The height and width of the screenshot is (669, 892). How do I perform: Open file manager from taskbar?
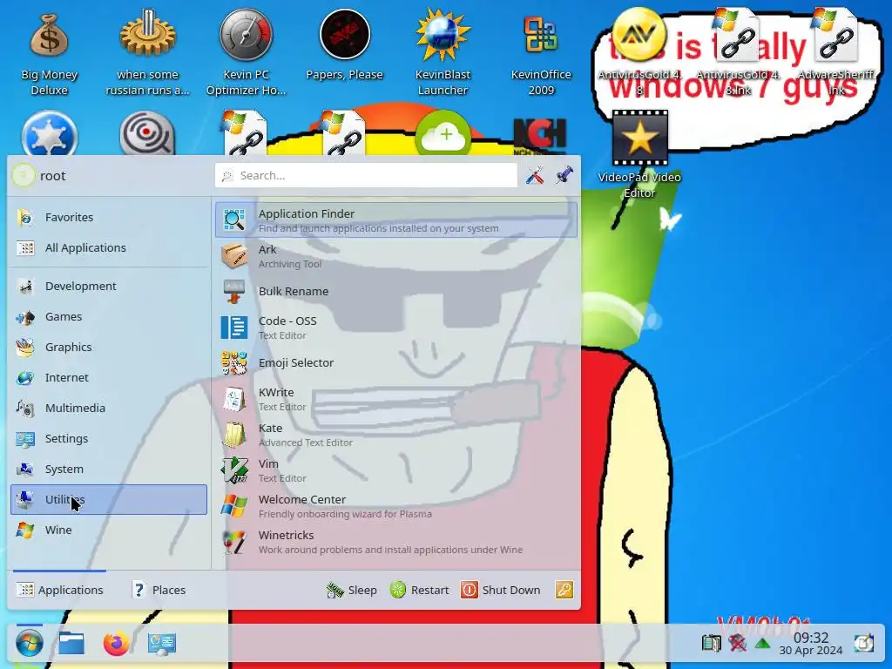tap(71, 644)
